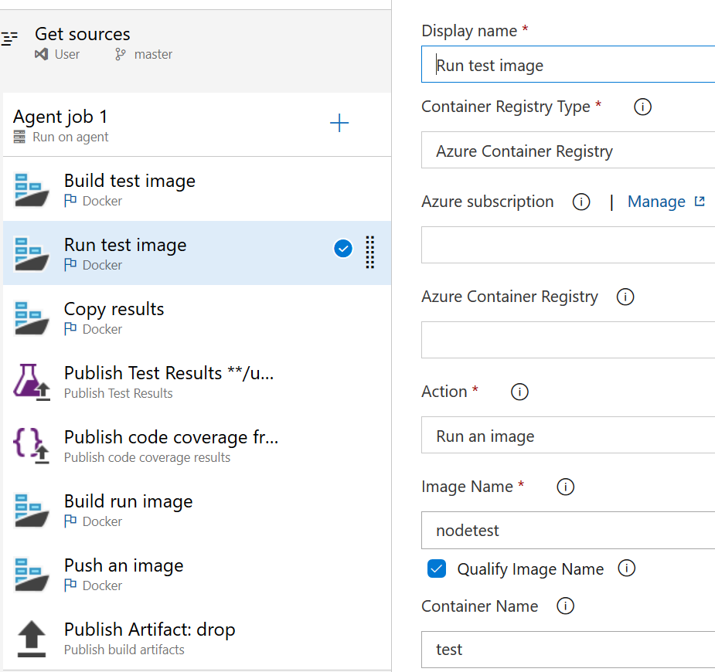Click the Display name input field

[568, 65]
